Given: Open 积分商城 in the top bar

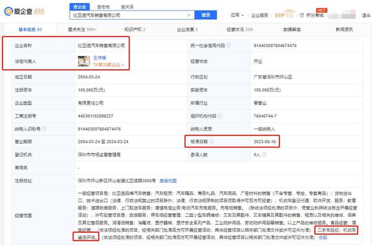Looking at the screenshot, I should (x=315, y=15).
